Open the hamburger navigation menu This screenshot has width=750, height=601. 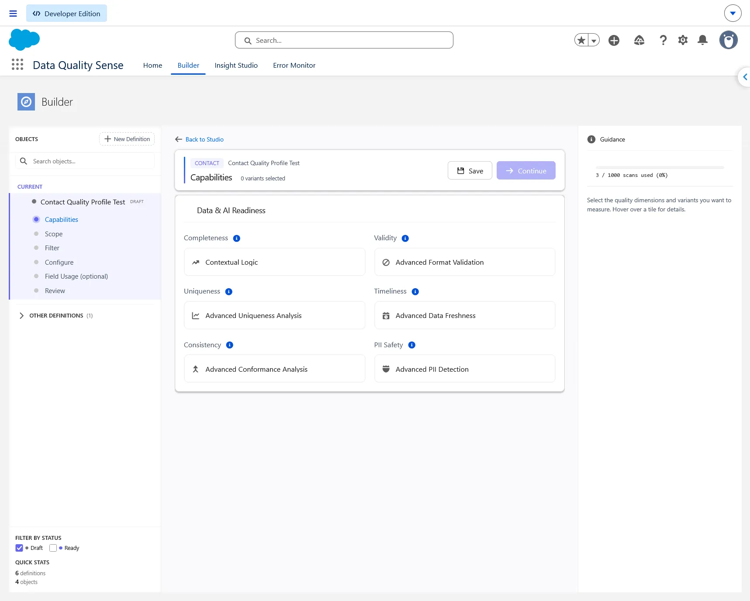coord(13,14)
